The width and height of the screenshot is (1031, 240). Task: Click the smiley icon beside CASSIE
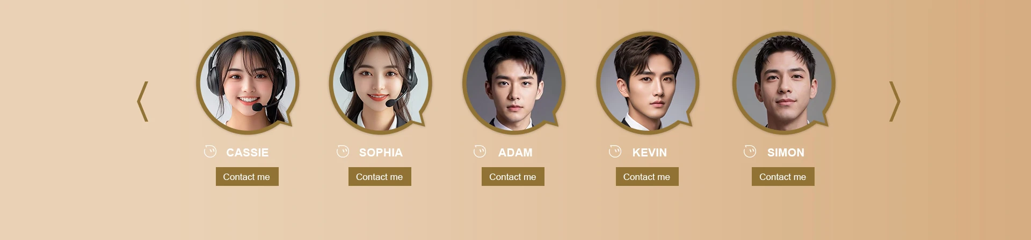210,152
